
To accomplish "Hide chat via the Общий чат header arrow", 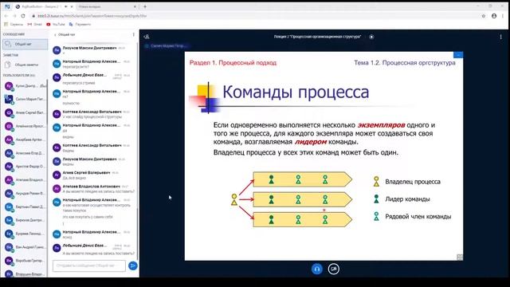I will 65,34.
